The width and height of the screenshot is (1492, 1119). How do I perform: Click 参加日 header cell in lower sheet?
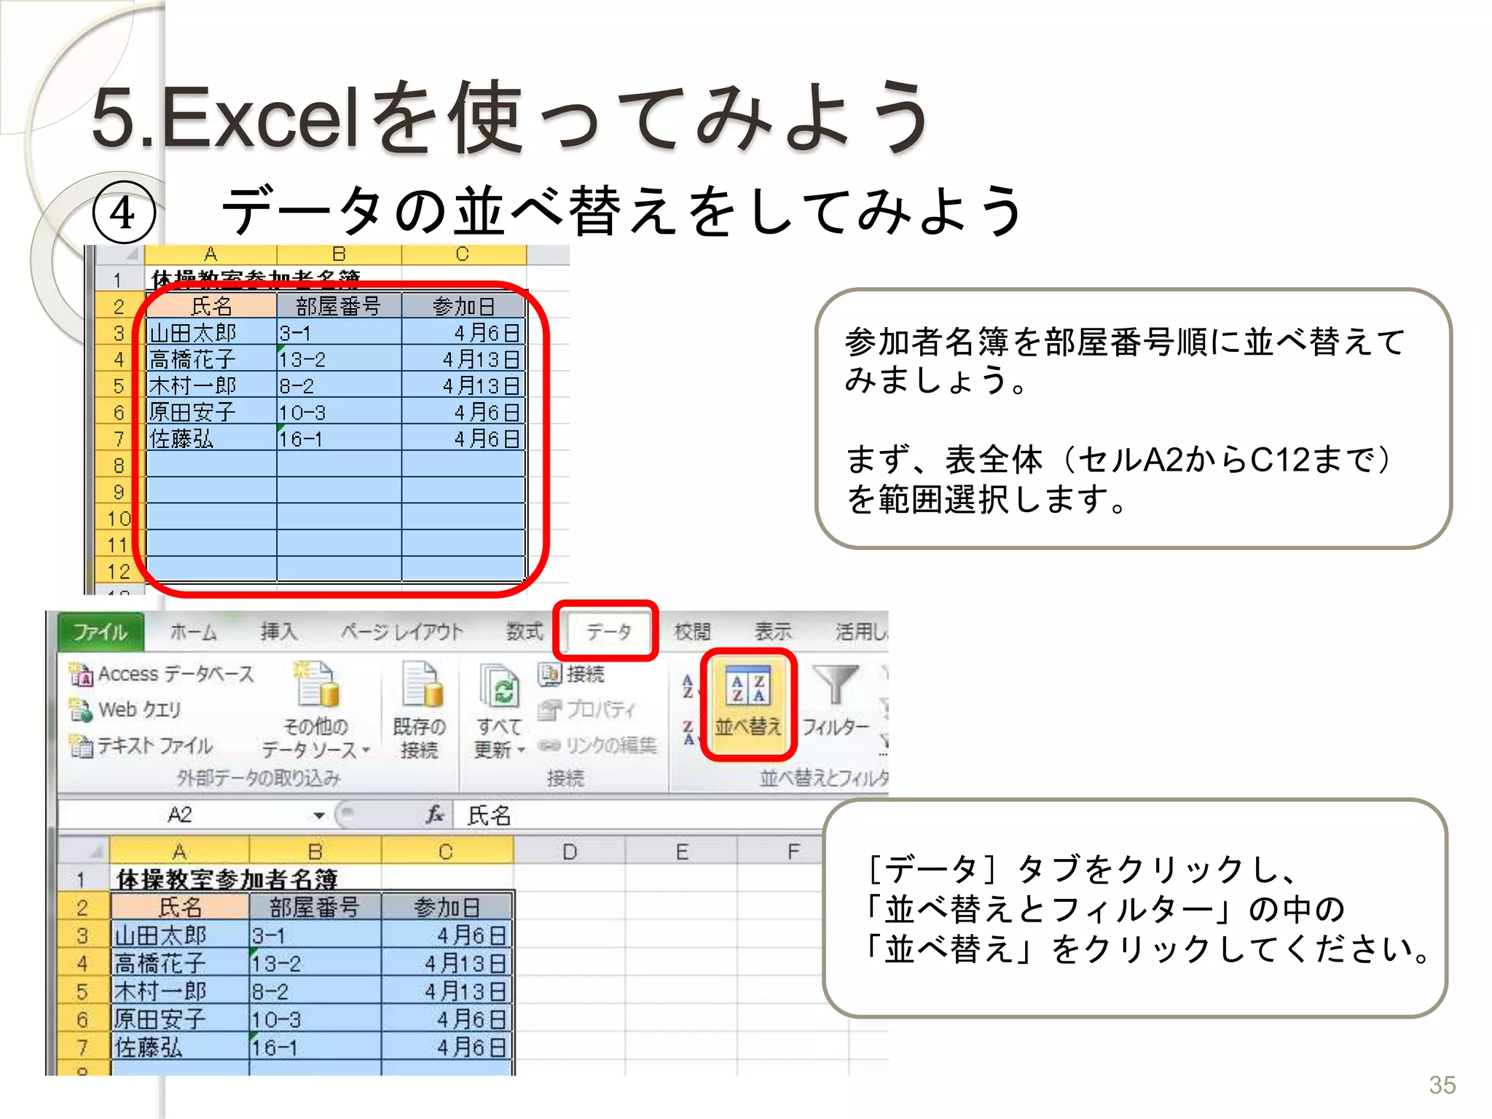[447, 907]
